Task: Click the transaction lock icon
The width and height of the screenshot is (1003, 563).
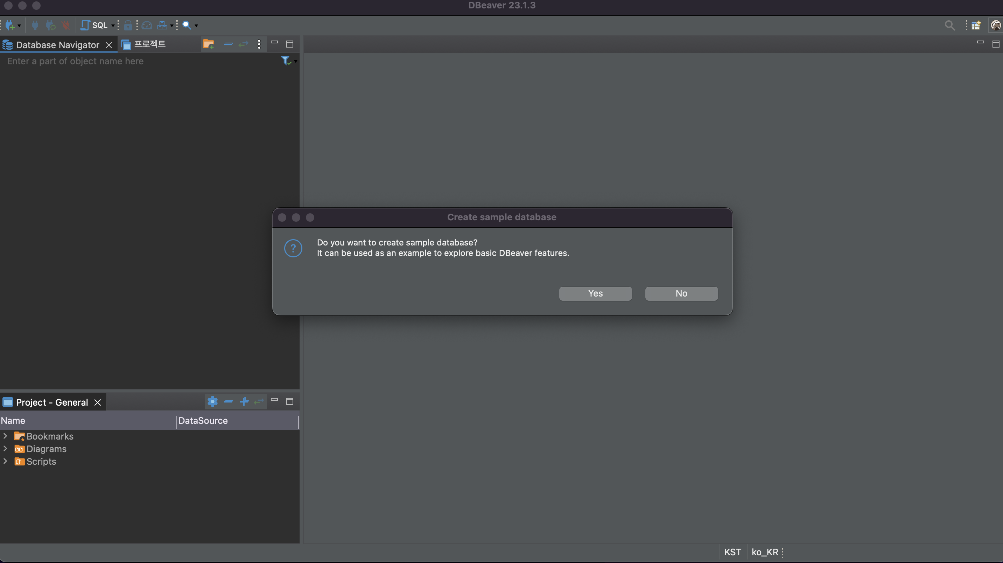Action: [x=128, y=26]
